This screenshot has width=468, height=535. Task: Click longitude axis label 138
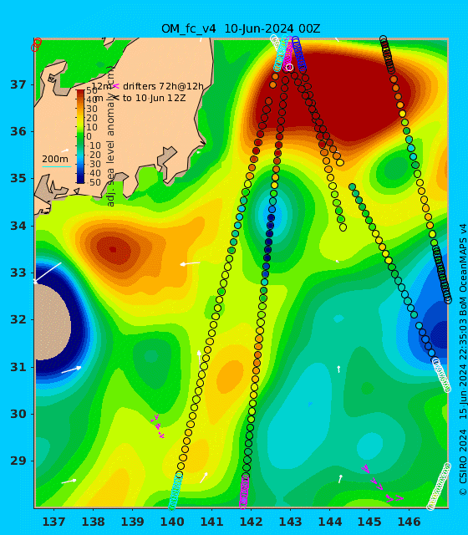click(x=93, y=522)
